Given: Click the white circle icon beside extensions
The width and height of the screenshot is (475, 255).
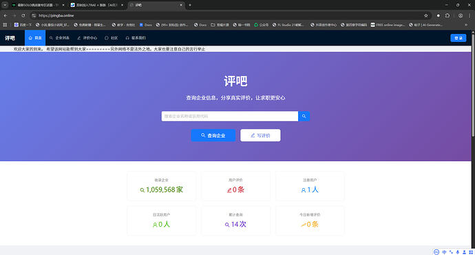Looking at the screenshot, I should coord(439,15).
